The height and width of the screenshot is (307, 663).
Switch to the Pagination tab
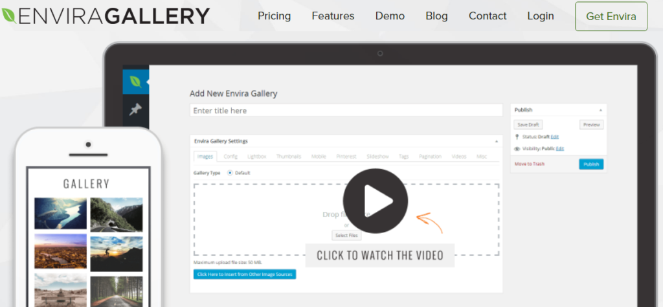[430, 157]
